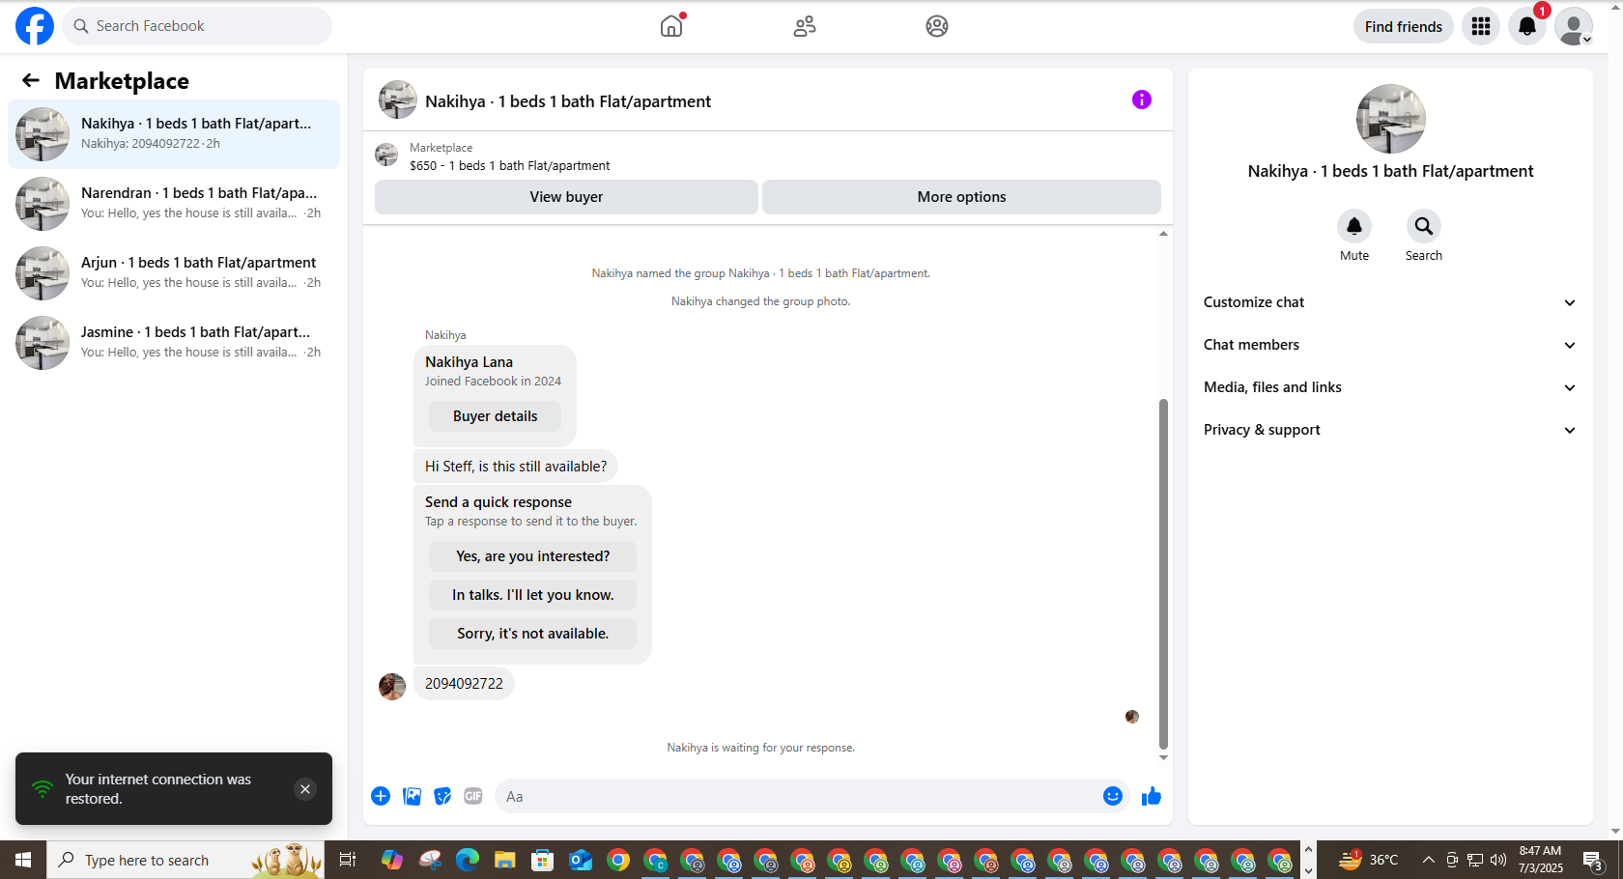This screenshot has height=879, width=1623.
Task: Send quick response "Yes, are you interested?"
Action: 532,556
